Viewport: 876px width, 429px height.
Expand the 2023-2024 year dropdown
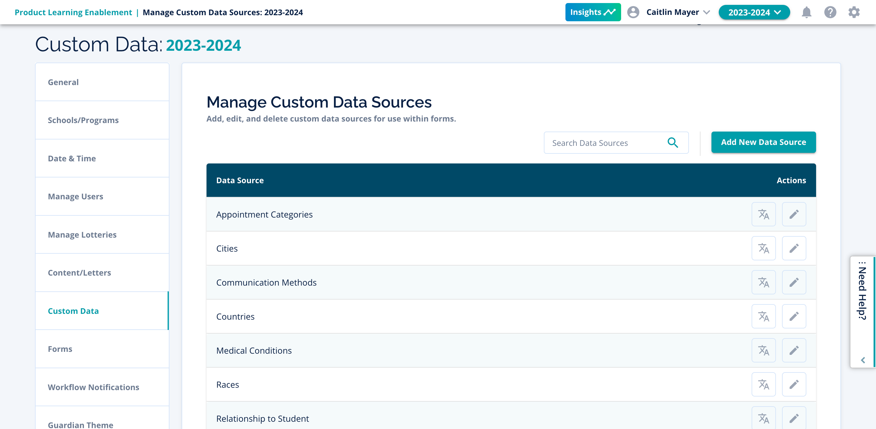754,12
